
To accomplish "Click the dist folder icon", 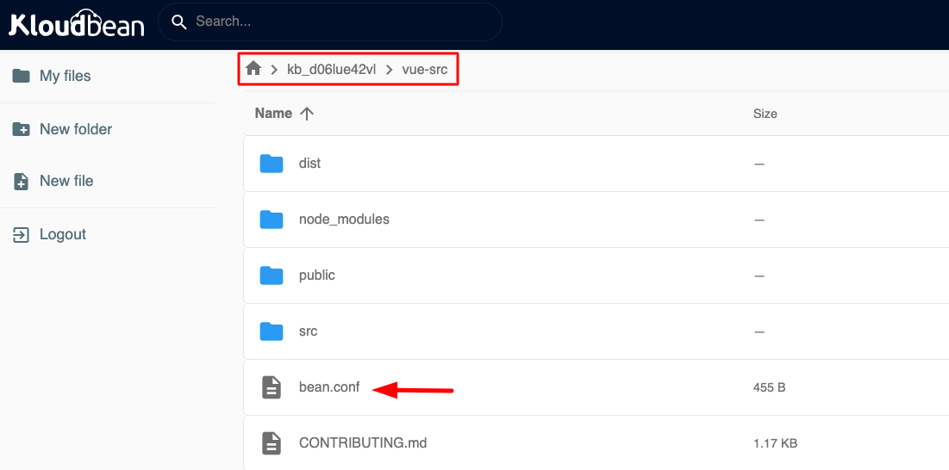I will pos(272,164).
